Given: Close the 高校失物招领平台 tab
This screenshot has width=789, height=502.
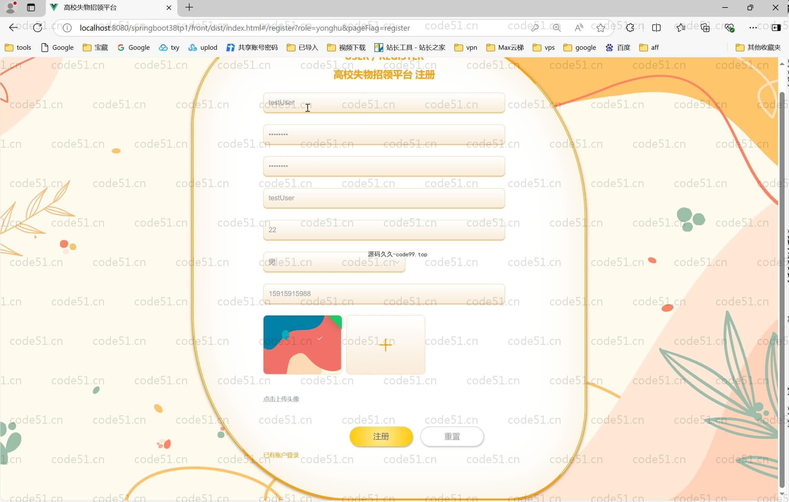Looking at the screenshot, I should [x=169, y=8].
